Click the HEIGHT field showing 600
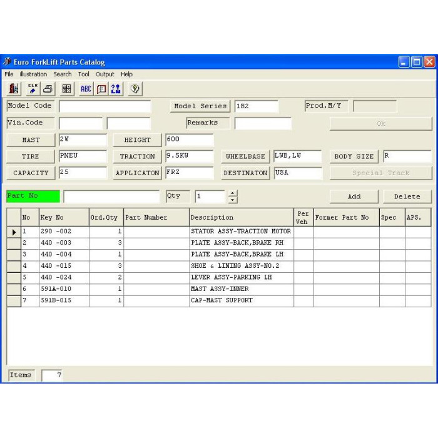This screenshot has height=438, width=438. pyautogui.click(x=190, y=140)
